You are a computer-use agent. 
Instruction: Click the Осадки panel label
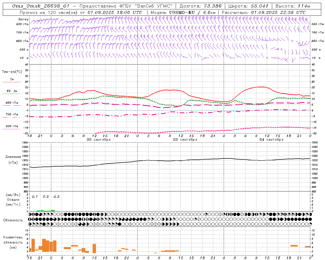13,200
